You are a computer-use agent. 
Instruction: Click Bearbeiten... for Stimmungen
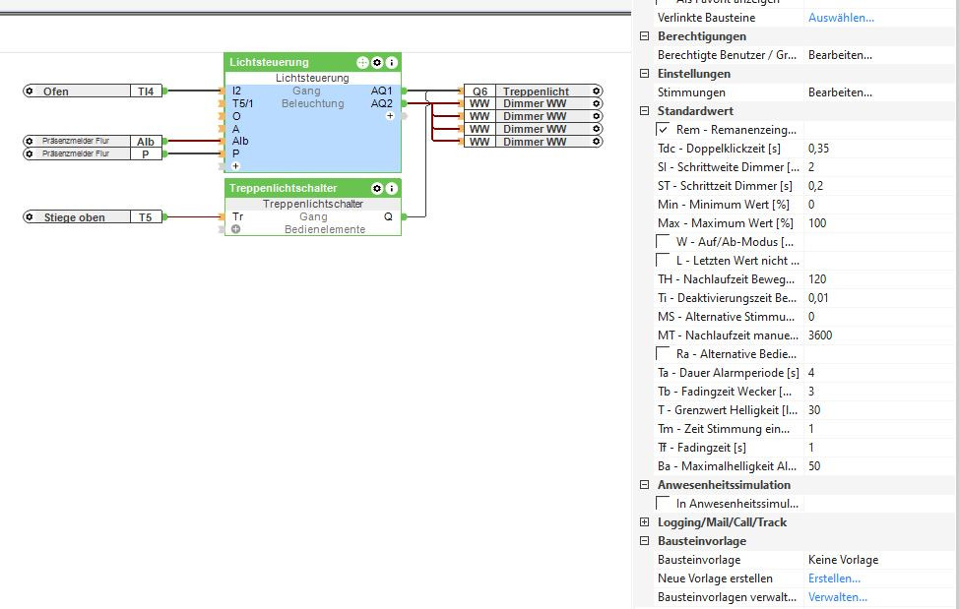coord(840,92)
